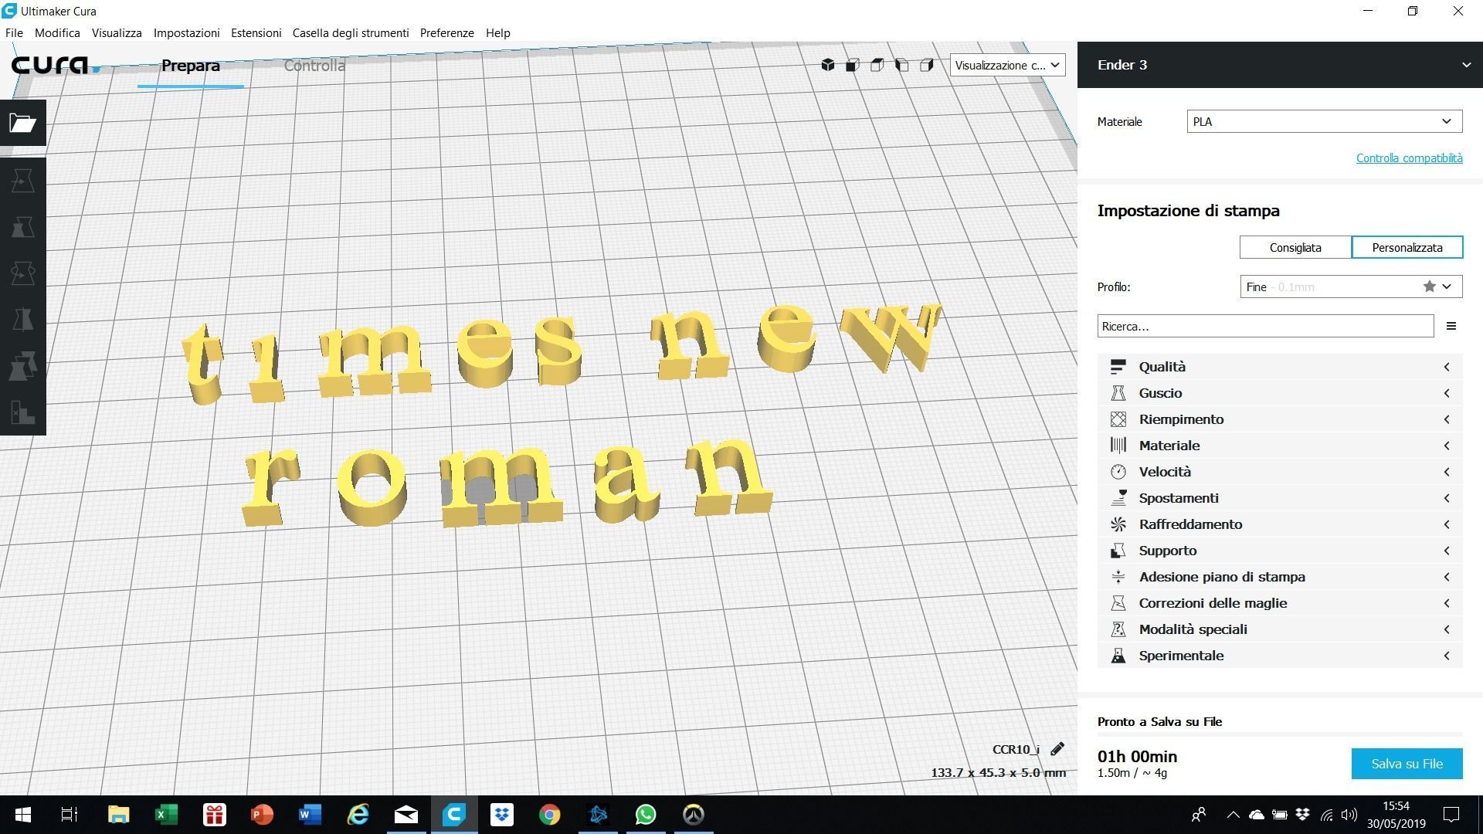Select the Rotate tool in left toolbar
This screenshot has width=1483, height=834.
(23, 273)
